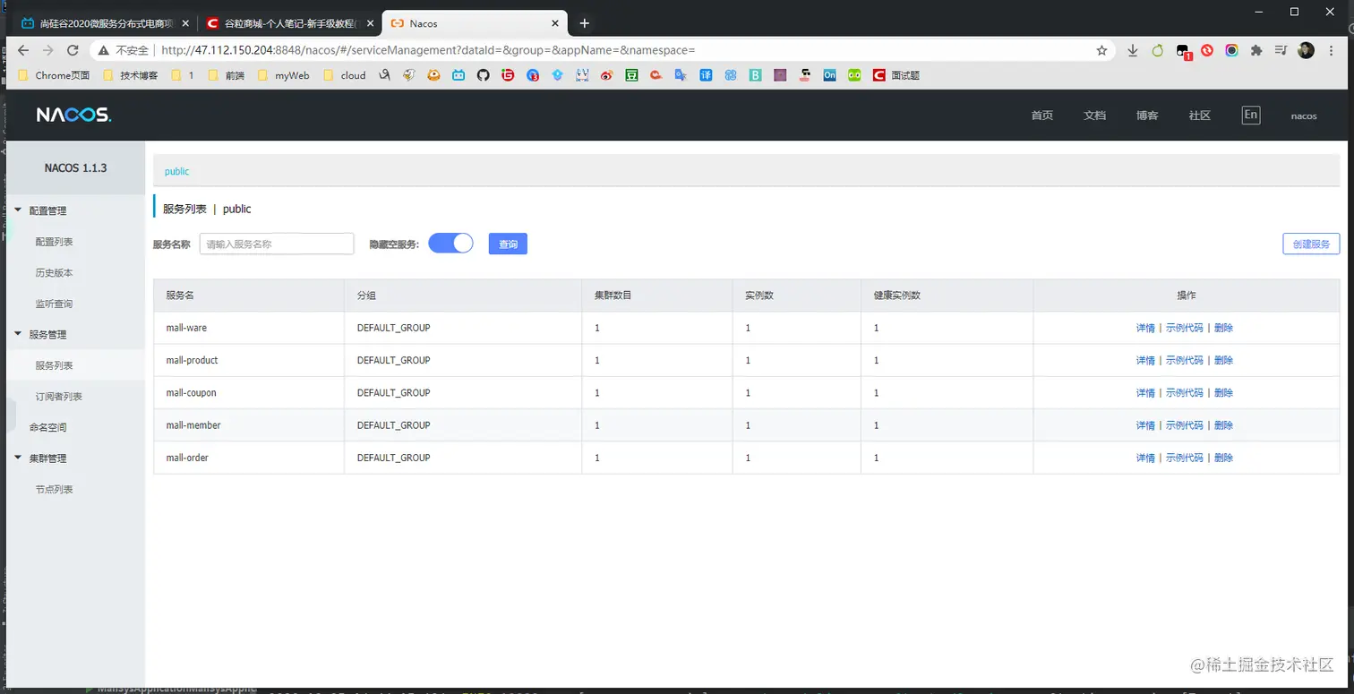Viewport: 1354px width, 694px height.
Task: Focus the 服务名称 search input field
Action: (277, 244)
